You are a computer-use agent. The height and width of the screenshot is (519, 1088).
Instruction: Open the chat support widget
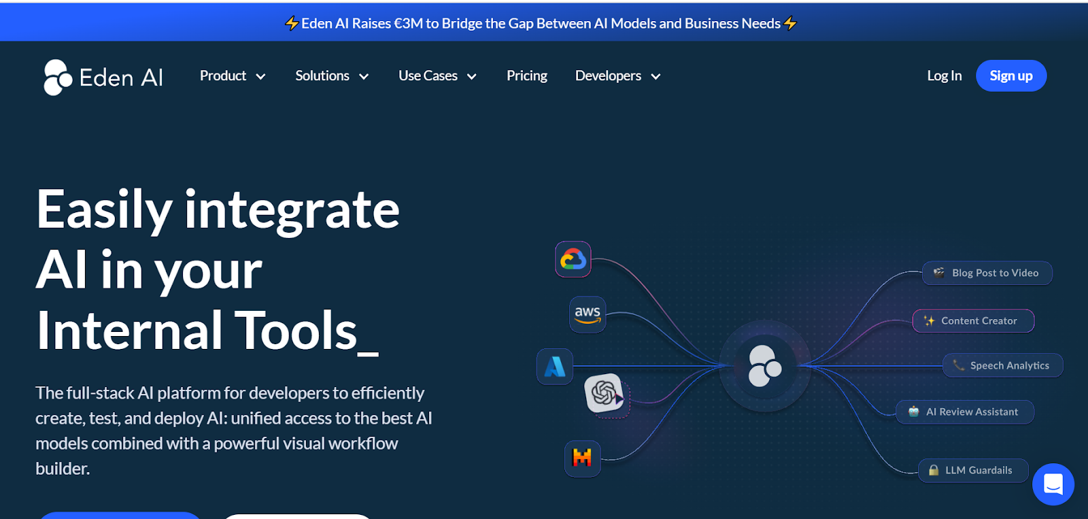(x=1053, y=484)
